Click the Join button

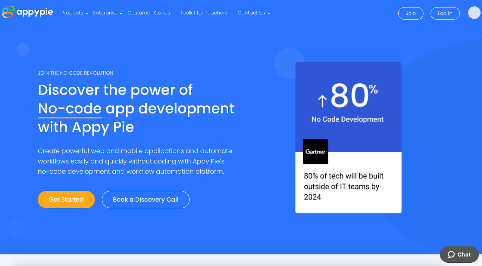411,13
